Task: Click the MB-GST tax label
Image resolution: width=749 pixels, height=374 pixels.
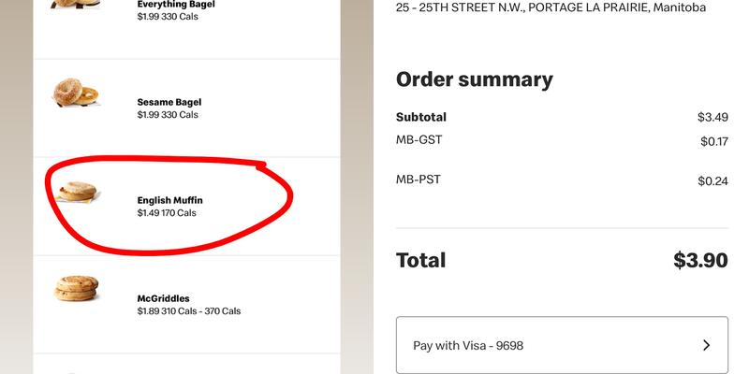Action: 419,140
